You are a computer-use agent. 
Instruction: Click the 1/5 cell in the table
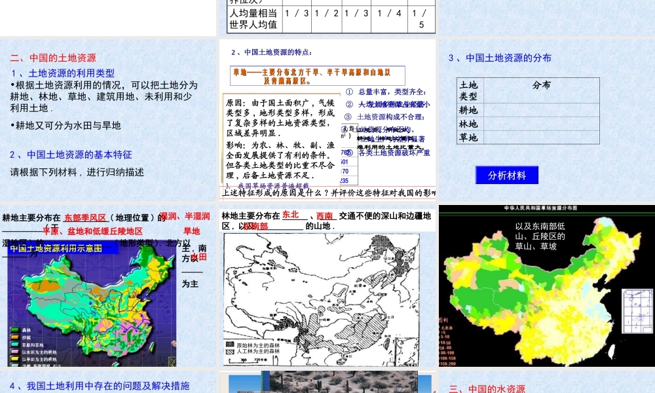point(421,19)
